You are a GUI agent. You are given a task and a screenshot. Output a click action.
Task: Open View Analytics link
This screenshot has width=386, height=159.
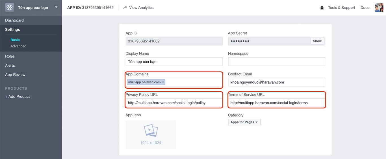pos(141,8)
